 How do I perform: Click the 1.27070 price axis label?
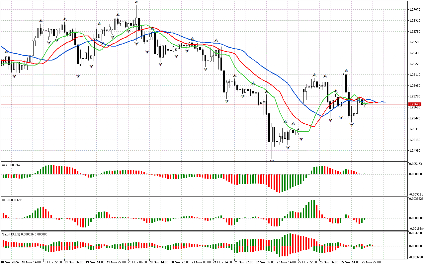tap(415, 10)
